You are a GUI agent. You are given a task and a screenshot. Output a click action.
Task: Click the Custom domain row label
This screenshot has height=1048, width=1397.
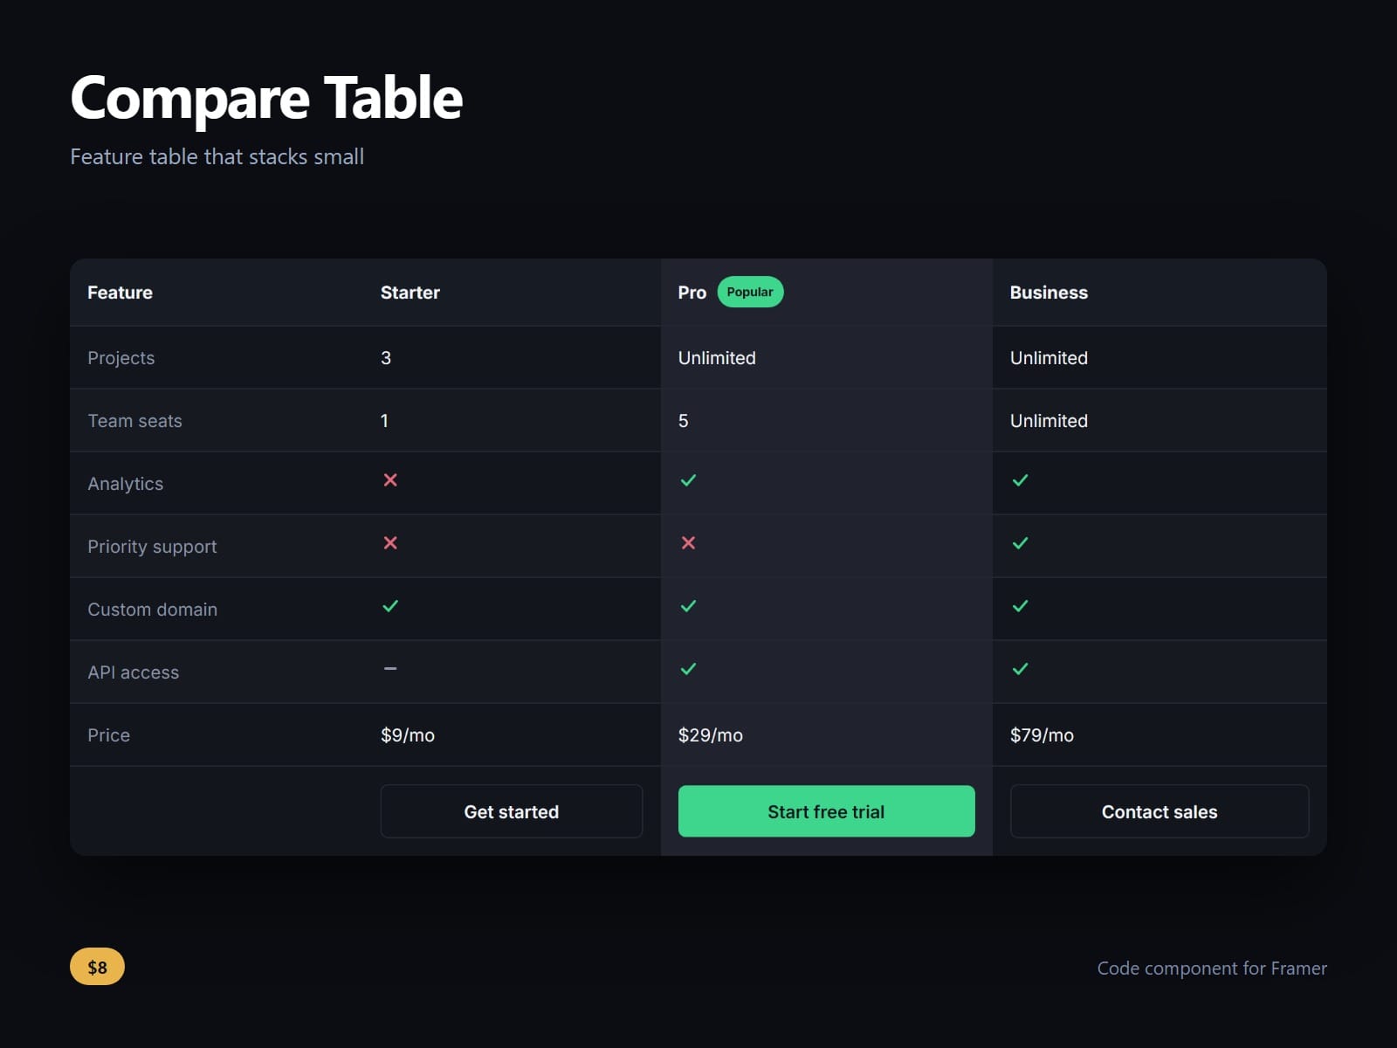point(153,610)
